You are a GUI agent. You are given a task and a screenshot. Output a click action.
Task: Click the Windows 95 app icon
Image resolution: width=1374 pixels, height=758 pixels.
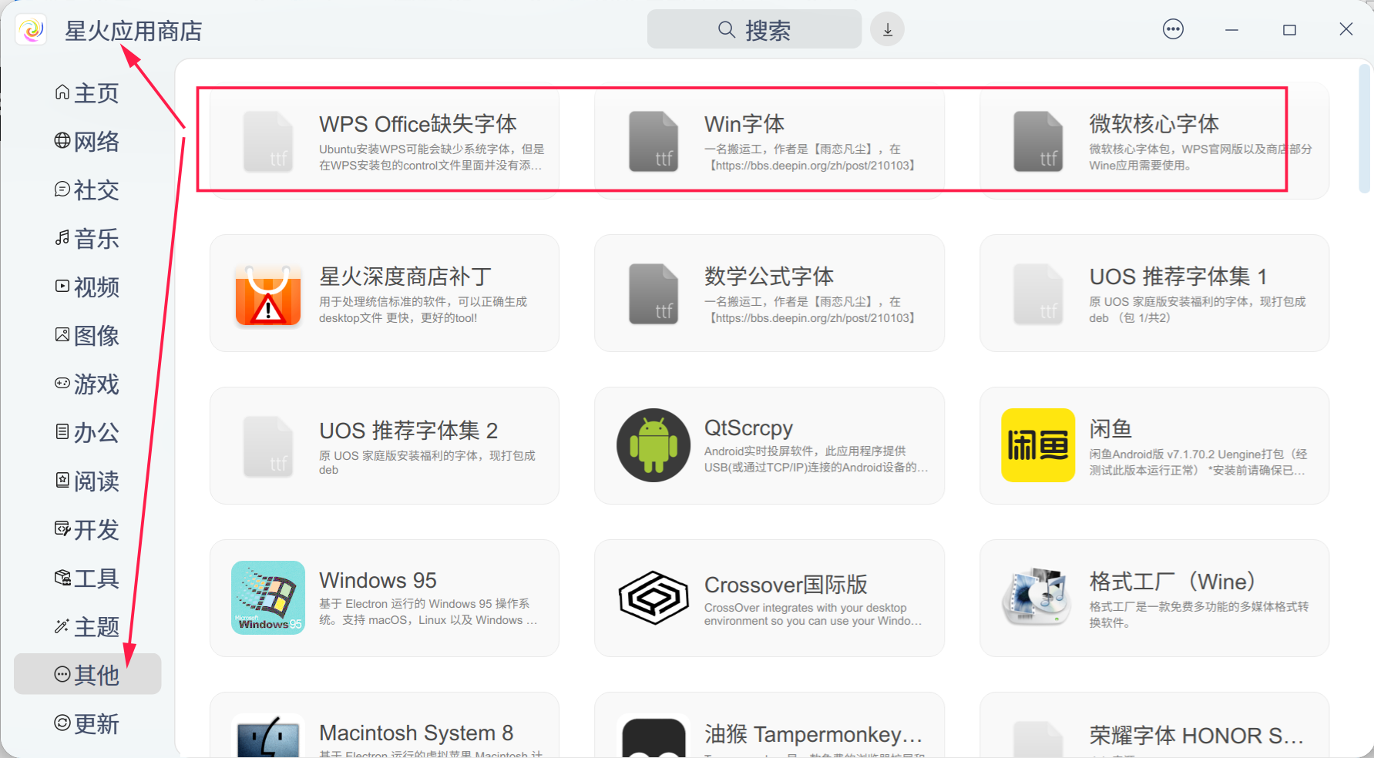coord(268,598)
